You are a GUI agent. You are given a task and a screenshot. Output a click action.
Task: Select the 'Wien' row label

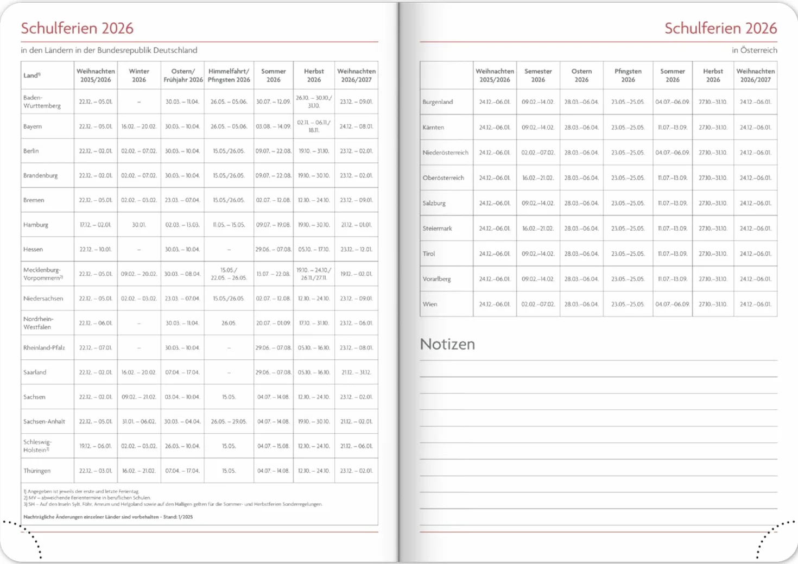point(429,304)
